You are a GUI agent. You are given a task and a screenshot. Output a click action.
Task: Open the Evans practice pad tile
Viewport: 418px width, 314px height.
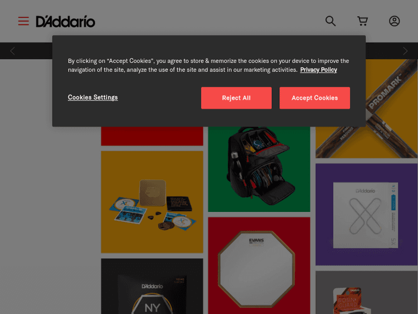tap(259, 265)
